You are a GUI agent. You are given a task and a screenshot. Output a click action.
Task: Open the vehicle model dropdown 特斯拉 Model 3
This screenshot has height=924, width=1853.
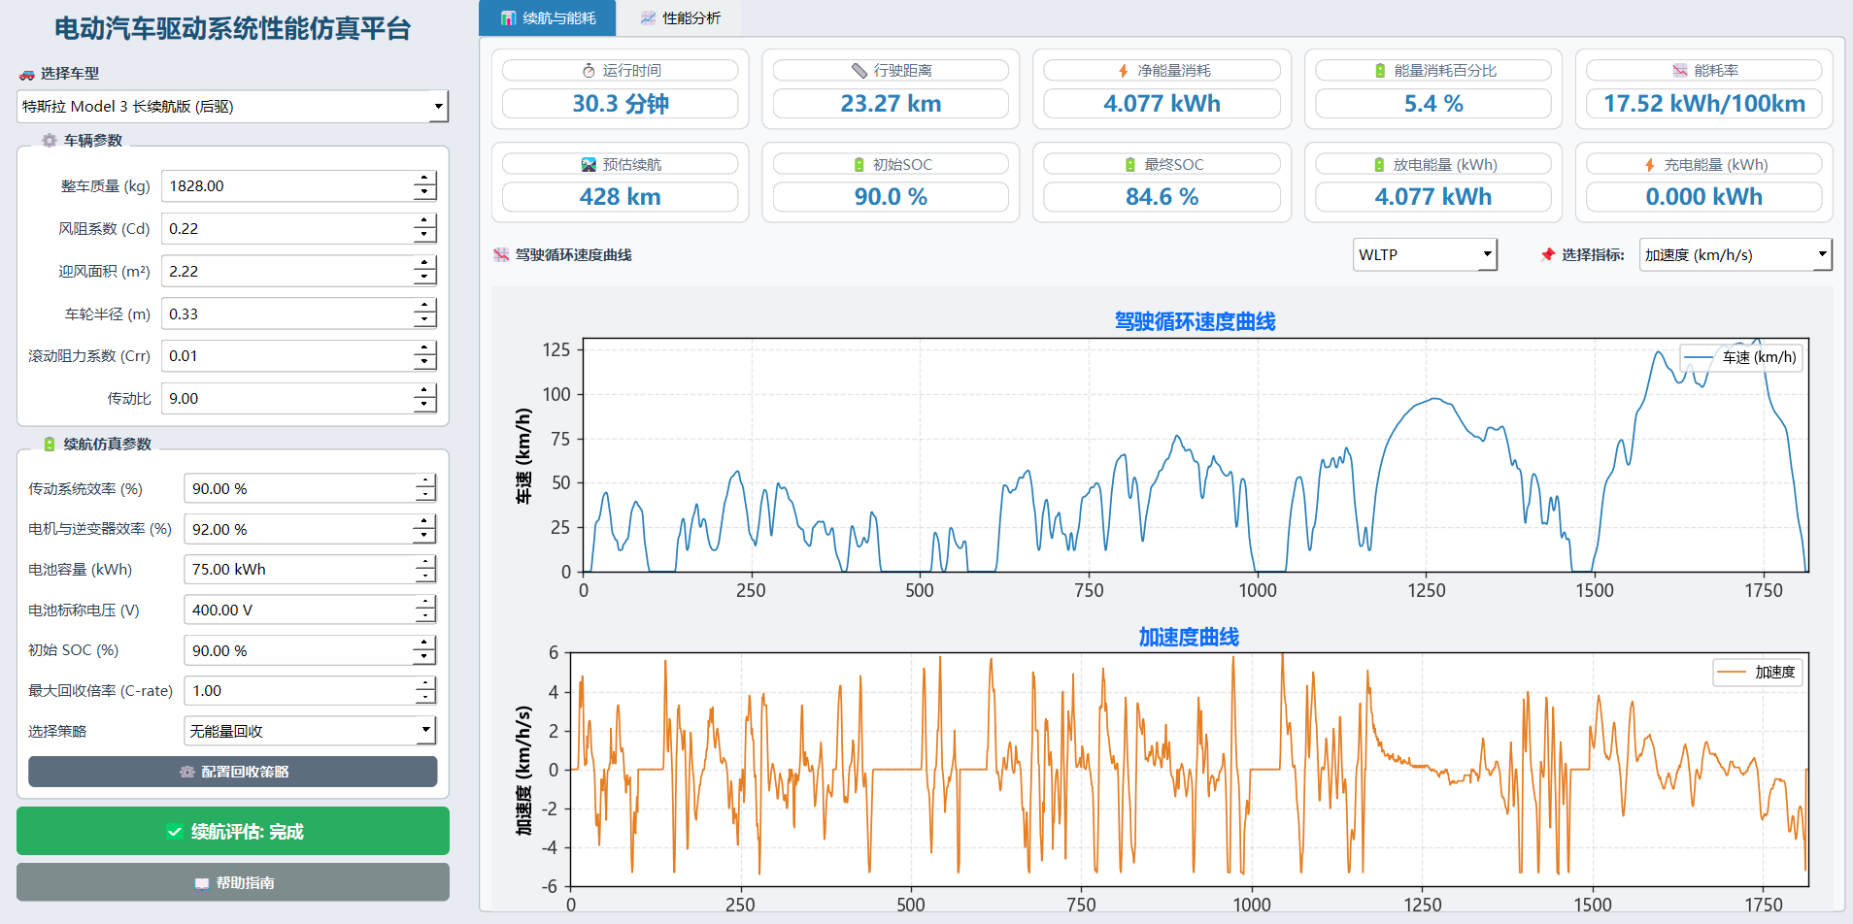click(x=232, y=107)
